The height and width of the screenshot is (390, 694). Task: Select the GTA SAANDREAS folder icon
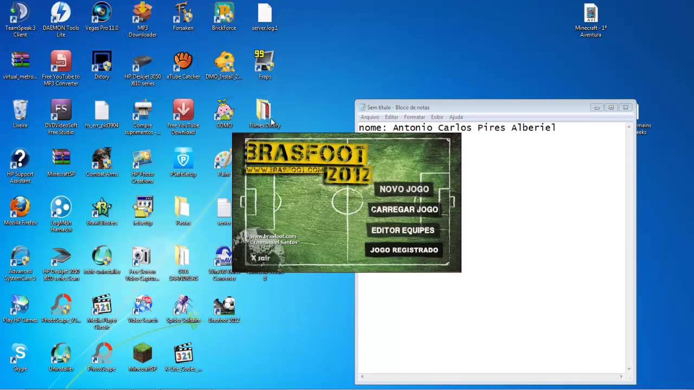coord(183,264)
